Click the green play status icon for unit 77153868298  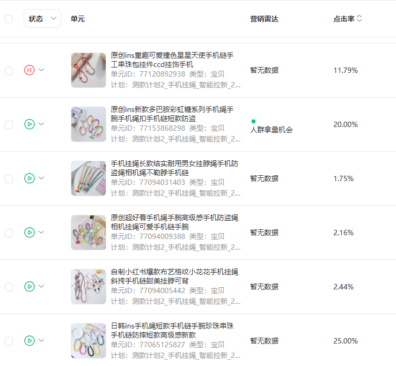pos(30,124)
